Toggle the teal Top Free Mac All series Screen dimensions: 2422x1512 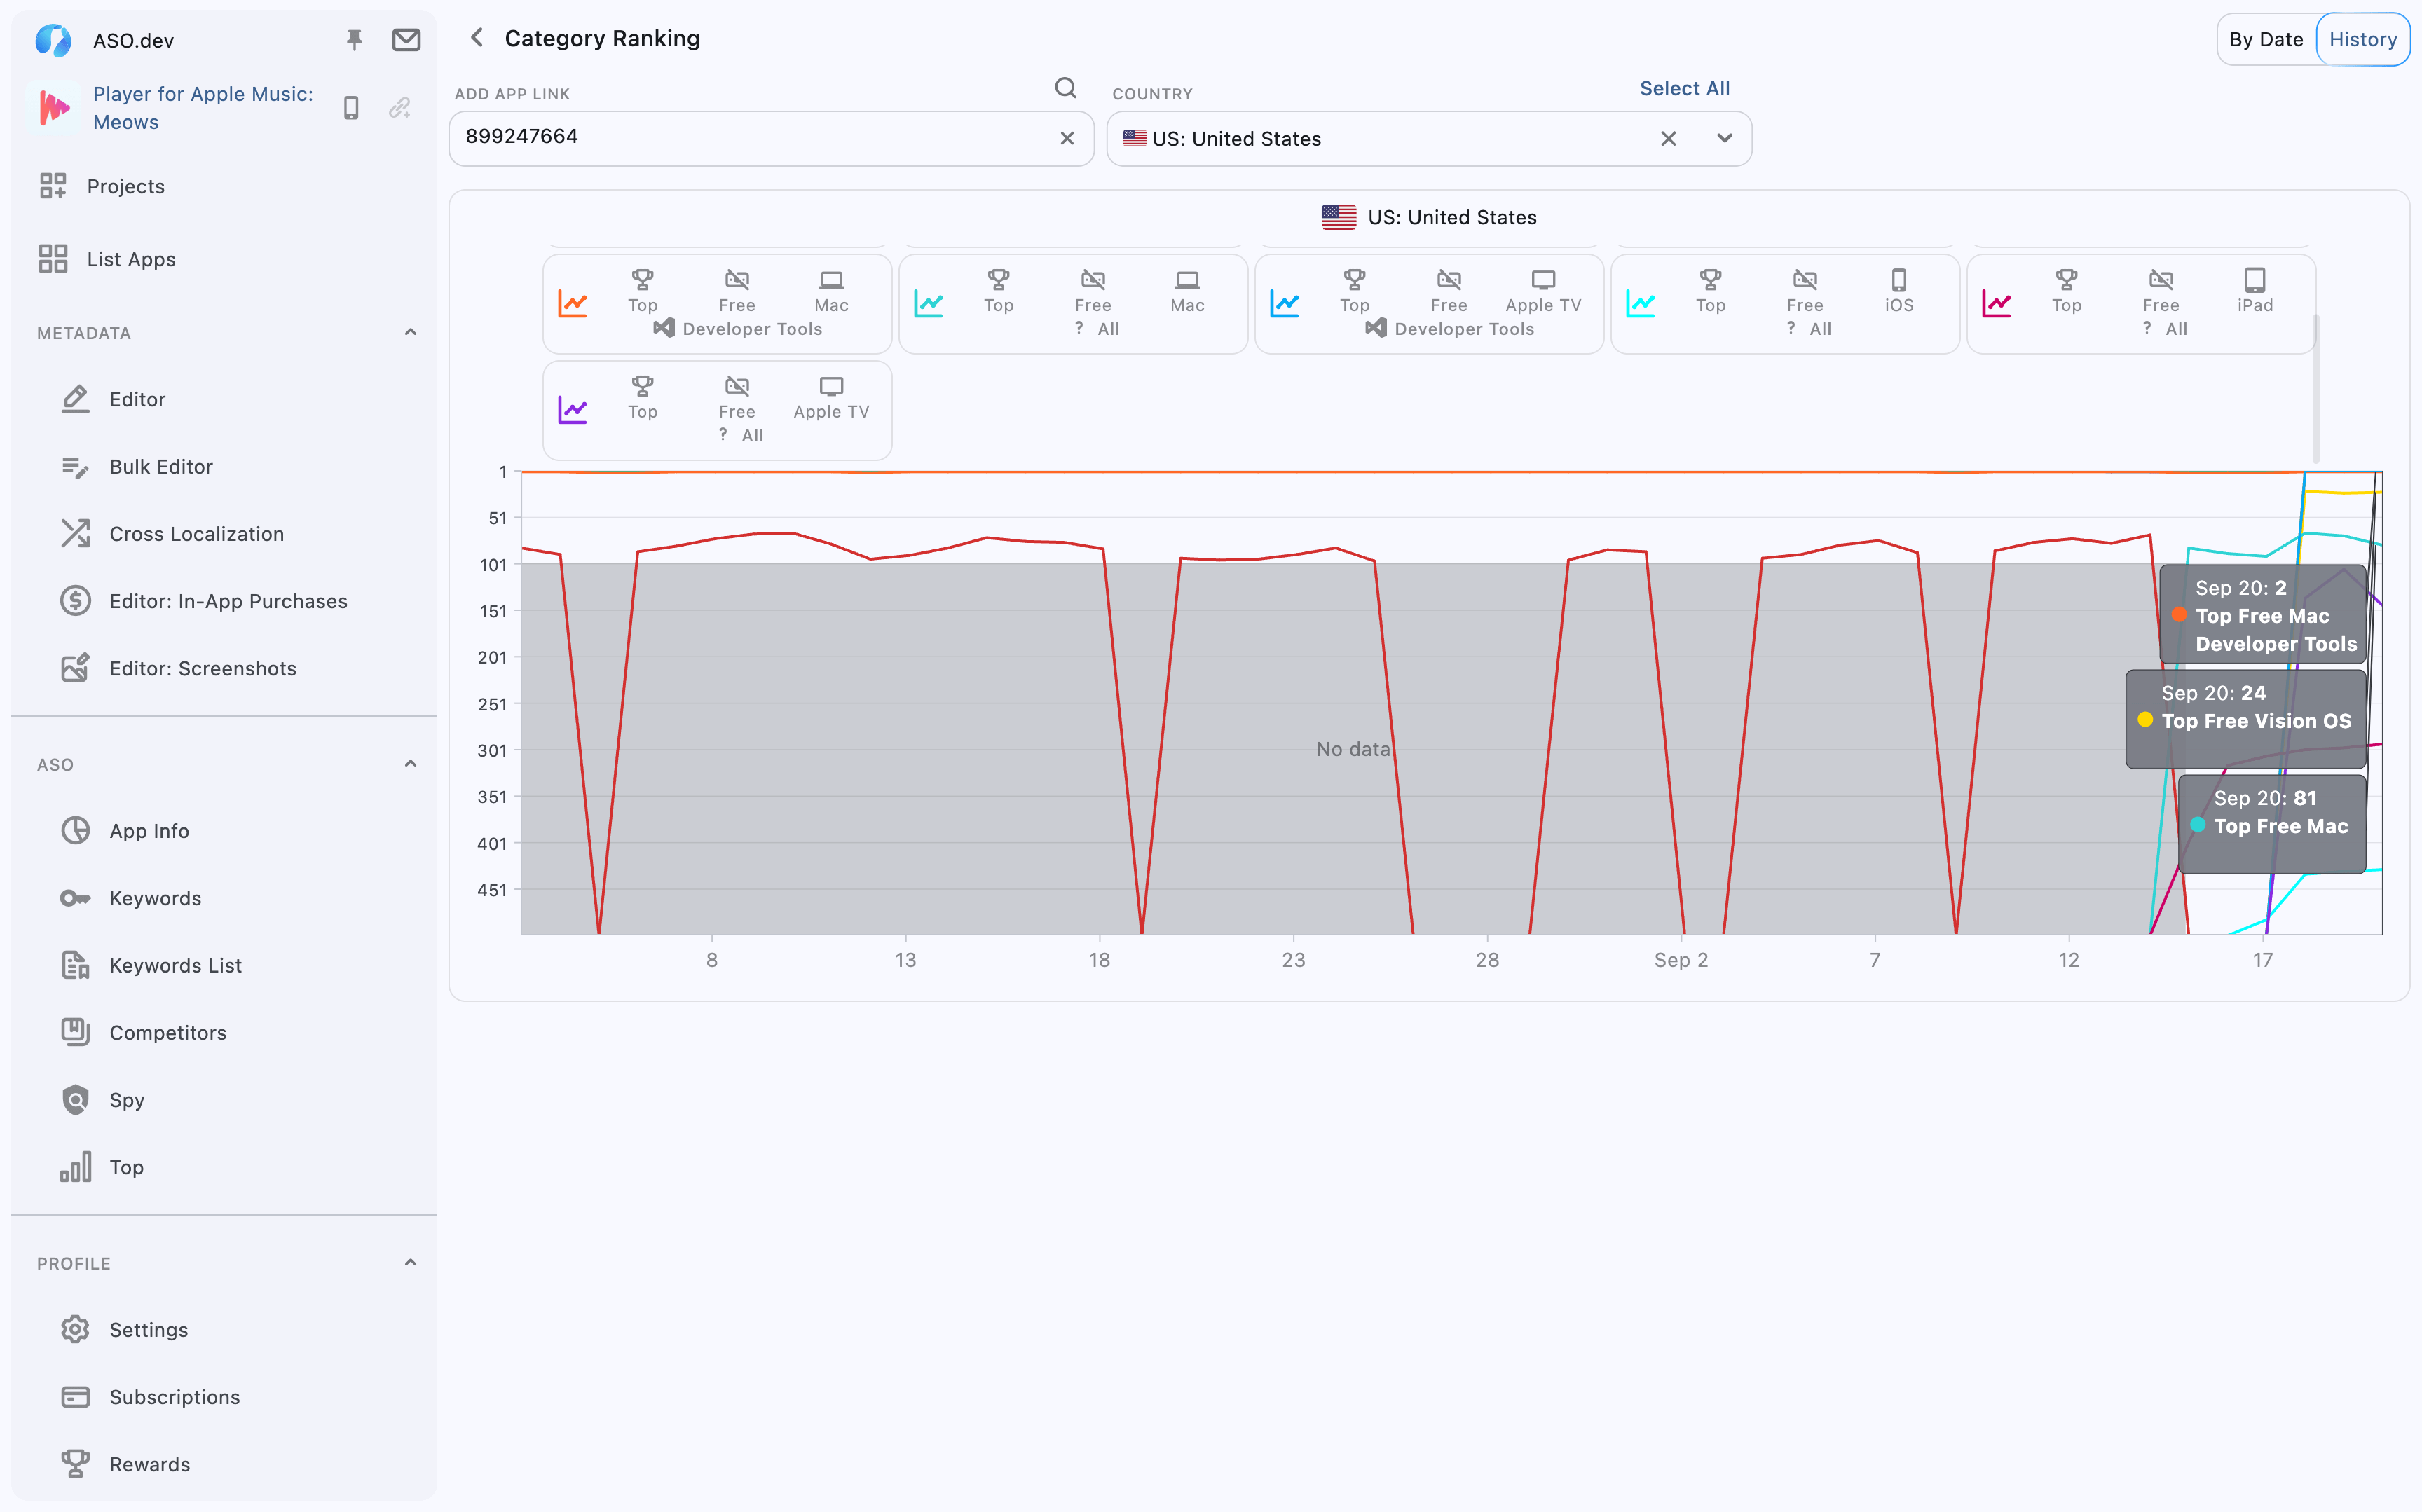tap(929, 304)
